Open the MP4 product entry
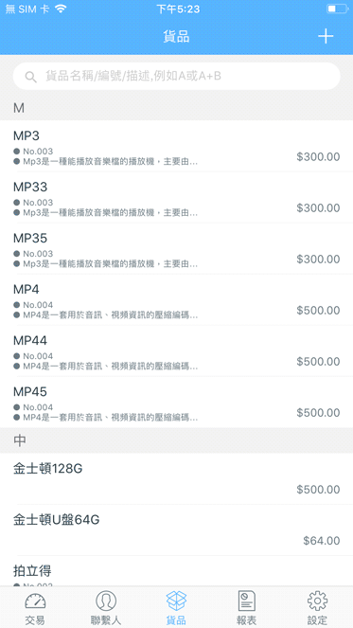Viewport: 353px width, 628px height. click(x=176, y=300)
